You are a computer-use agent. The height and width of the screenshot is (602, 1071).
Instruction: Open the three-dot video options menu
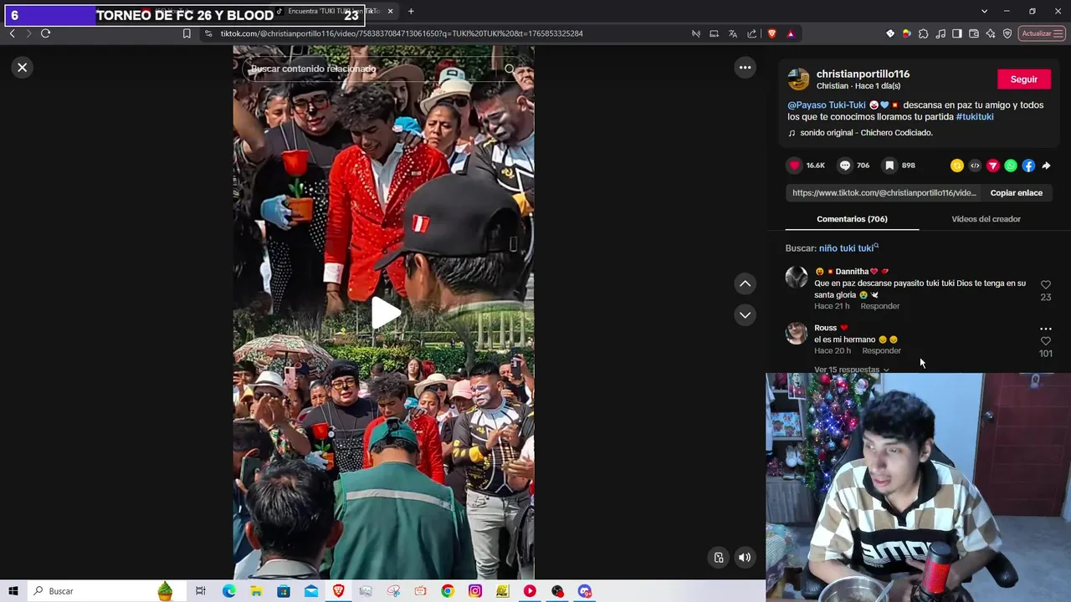(x=745, y=68)
